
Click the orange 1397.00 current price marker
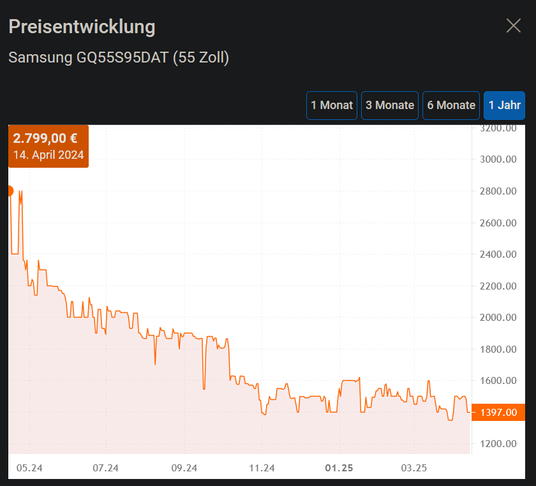pyautogui.click(x=498, y=413)
